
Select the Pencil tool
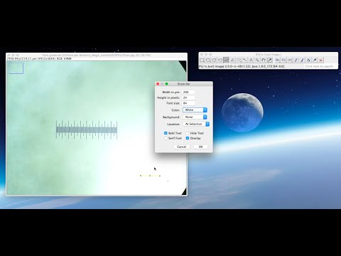(296, 60)
